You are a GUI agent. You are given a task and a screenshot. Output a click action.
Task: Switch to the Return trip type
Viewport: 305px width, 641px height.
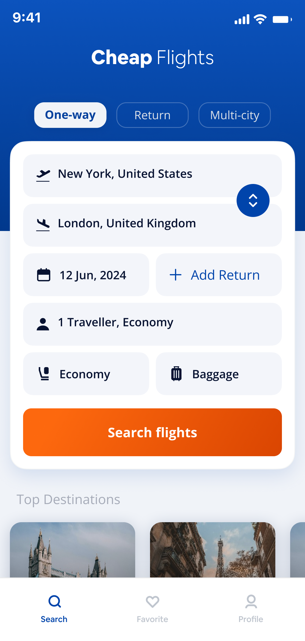coord(152,115)
